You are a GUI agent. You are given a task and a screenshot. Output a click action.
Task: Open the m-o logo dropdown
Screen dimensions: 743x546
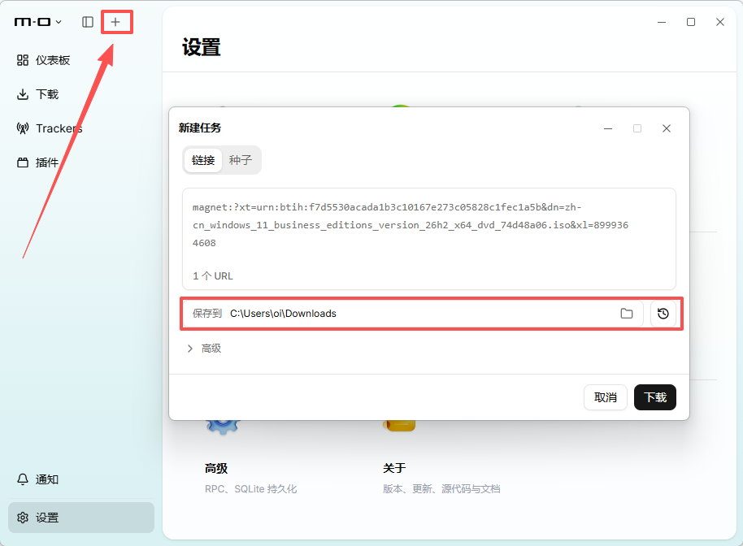point(38,22)
